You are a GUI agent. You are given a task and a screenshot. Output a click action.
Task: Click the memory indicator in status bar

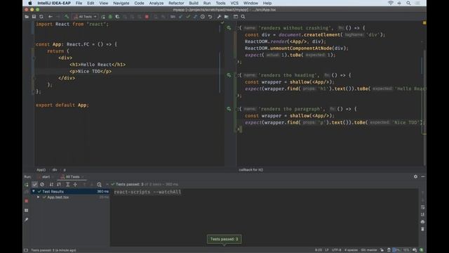[403, 250]
